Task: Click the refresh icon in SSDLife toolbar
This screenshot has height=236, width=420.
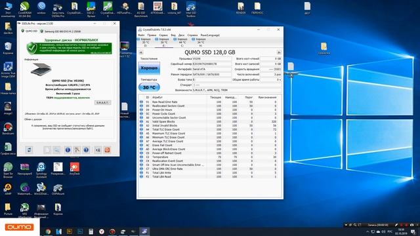Action: click(29, 150)
